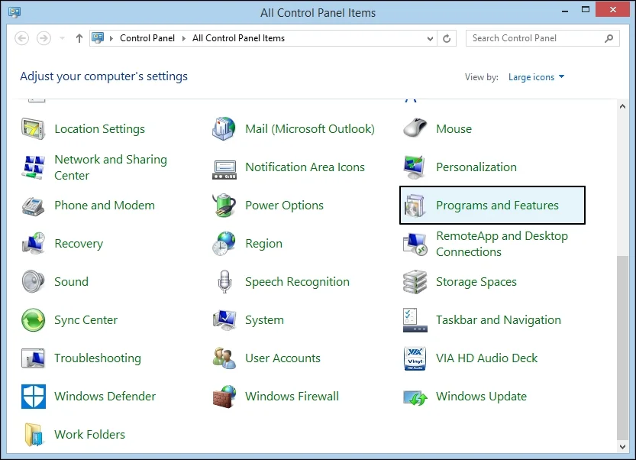Click the address bar computer icon

tap(98, 38)
